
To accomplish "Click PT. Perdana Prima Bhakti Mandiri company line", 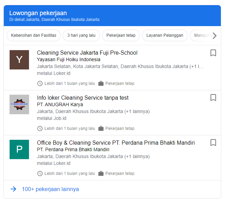I will coord(73,149).
